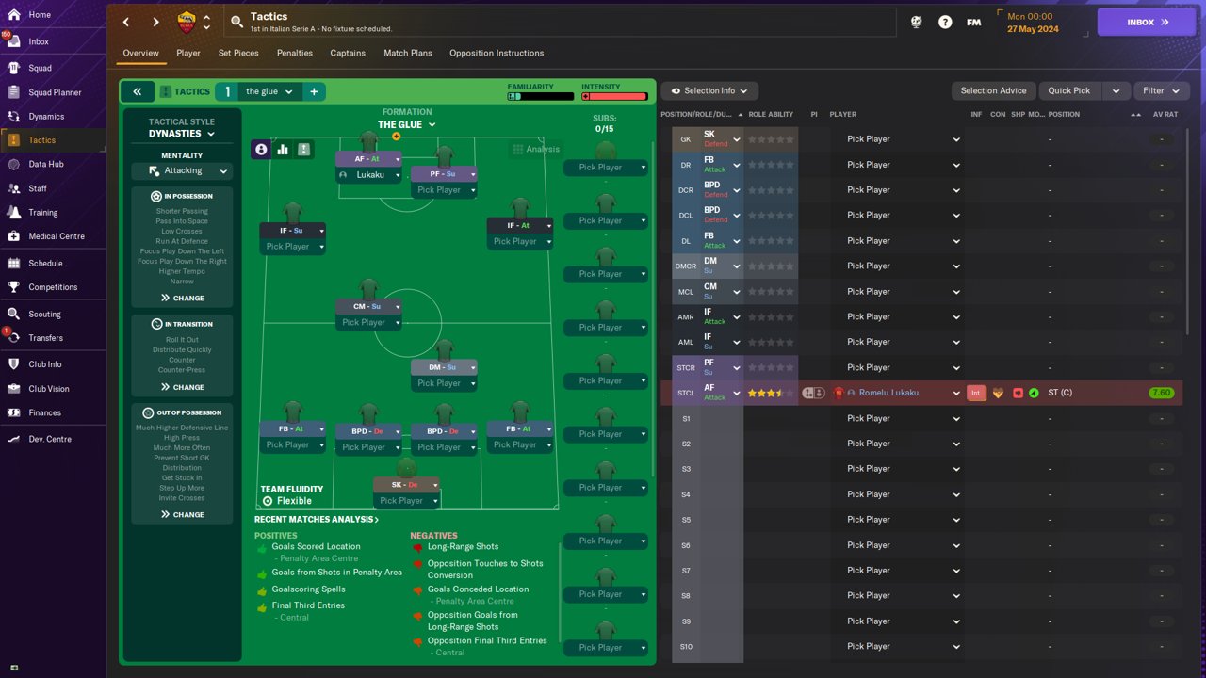Open Squad Planner in the sidebar

point(53,92)
